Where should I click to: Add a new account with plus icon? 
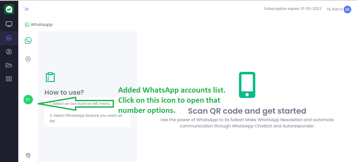[x=28, y=59]
